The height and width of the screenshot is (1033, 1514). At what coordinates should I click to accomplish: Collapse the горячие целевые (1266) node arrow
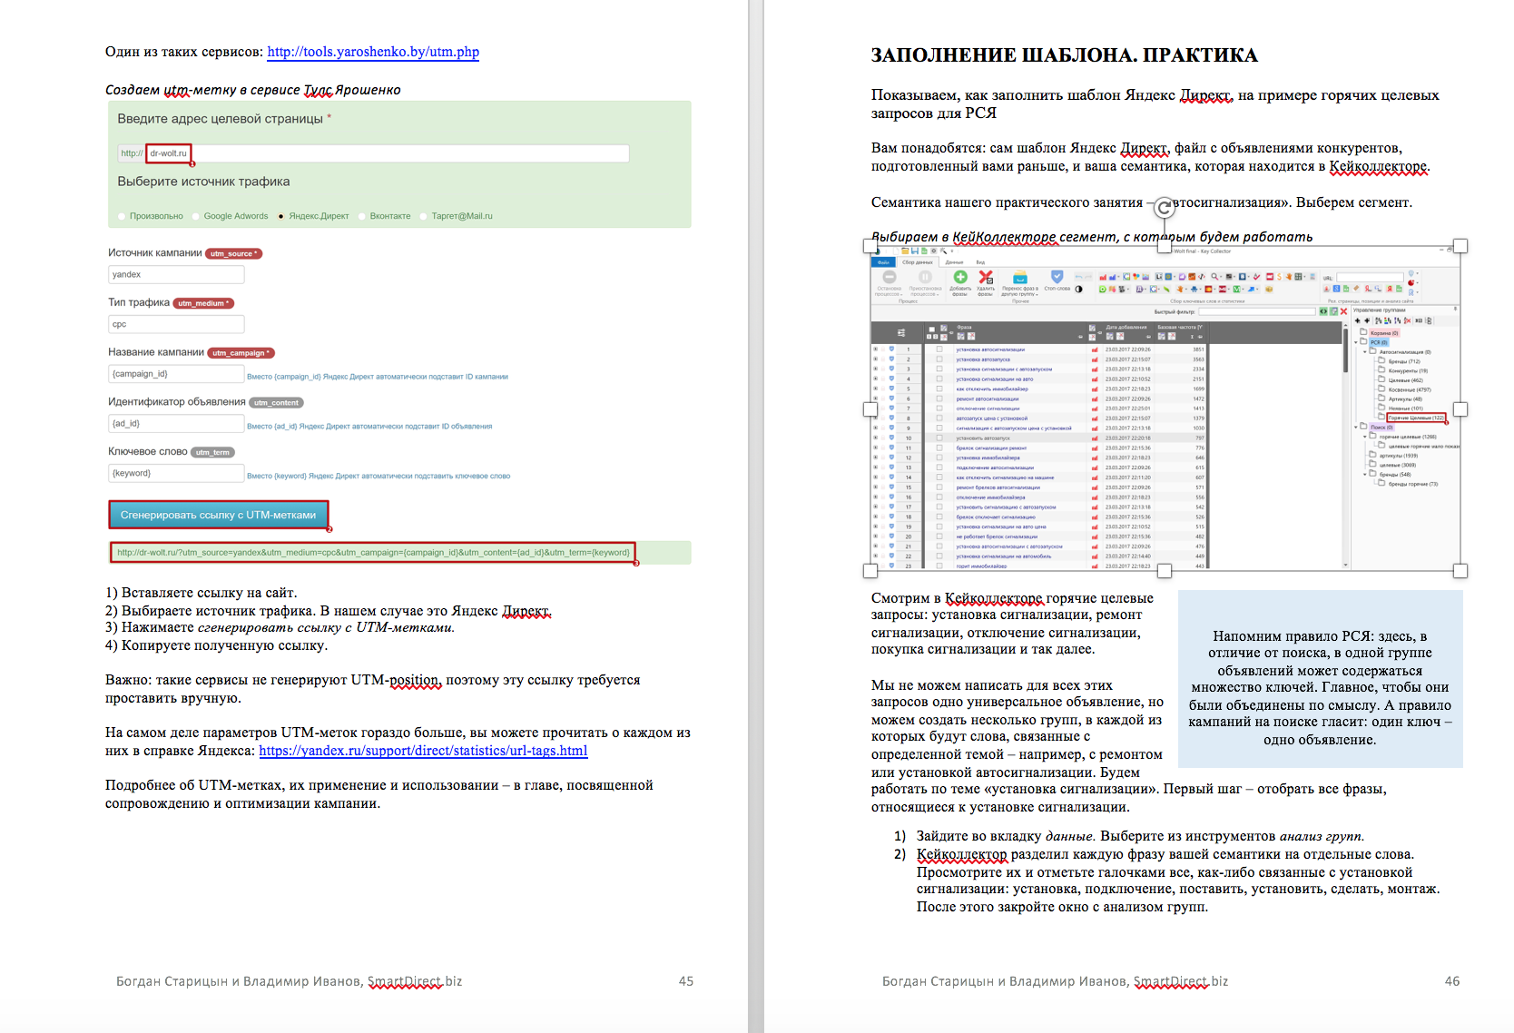coord(1365,437)
